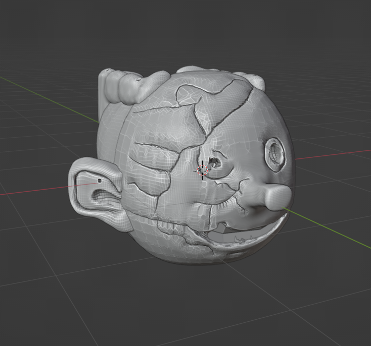Click the 3D cursor crosshair on the head
Viewport: 371px width, 346px height.
(x=203, y=170)
